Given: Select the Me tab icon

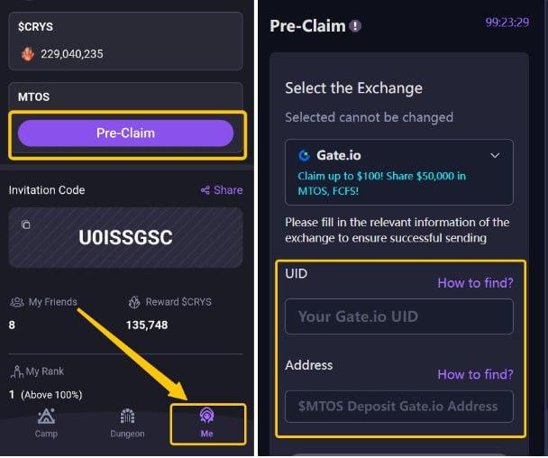Looking at the screenshot, I should (206, 417).
